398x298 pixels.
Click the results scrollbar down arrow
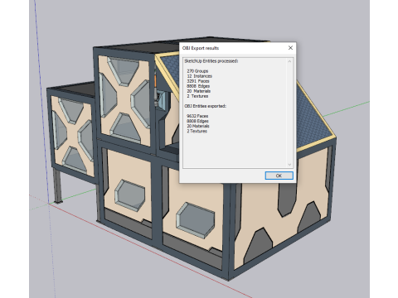(x=289, y=165)
